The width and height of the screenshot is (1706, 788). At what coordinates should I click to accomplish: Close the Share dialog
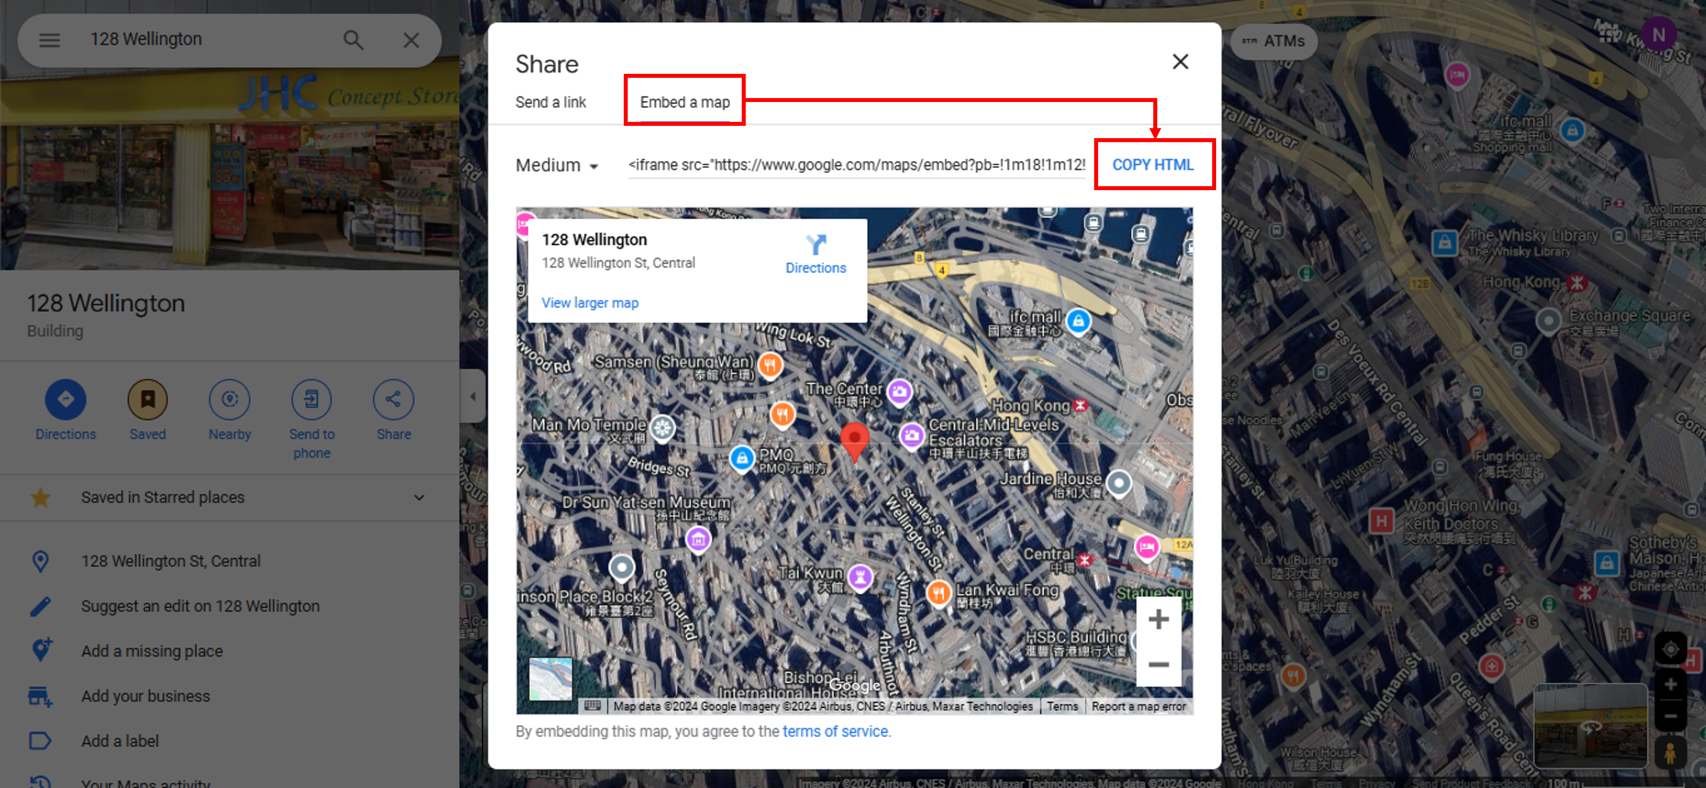1180,62
